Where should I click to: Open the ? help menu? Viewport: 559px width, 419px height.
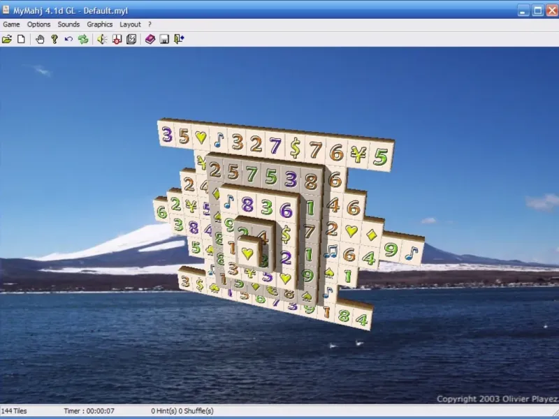tap(150, 24)
